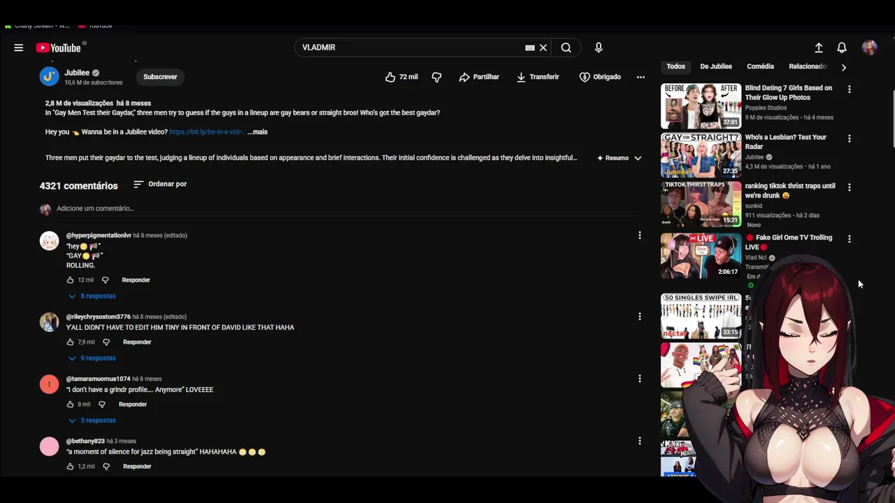This screenshot has height=503, width=895.
Task: Open the Jubilee channel name link
Action: pos(77,73)
